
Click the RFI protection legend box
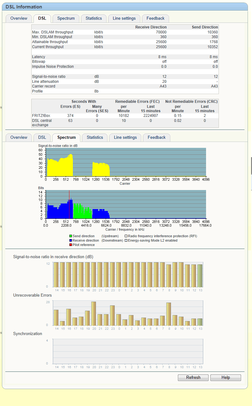(x=126, y=236)
